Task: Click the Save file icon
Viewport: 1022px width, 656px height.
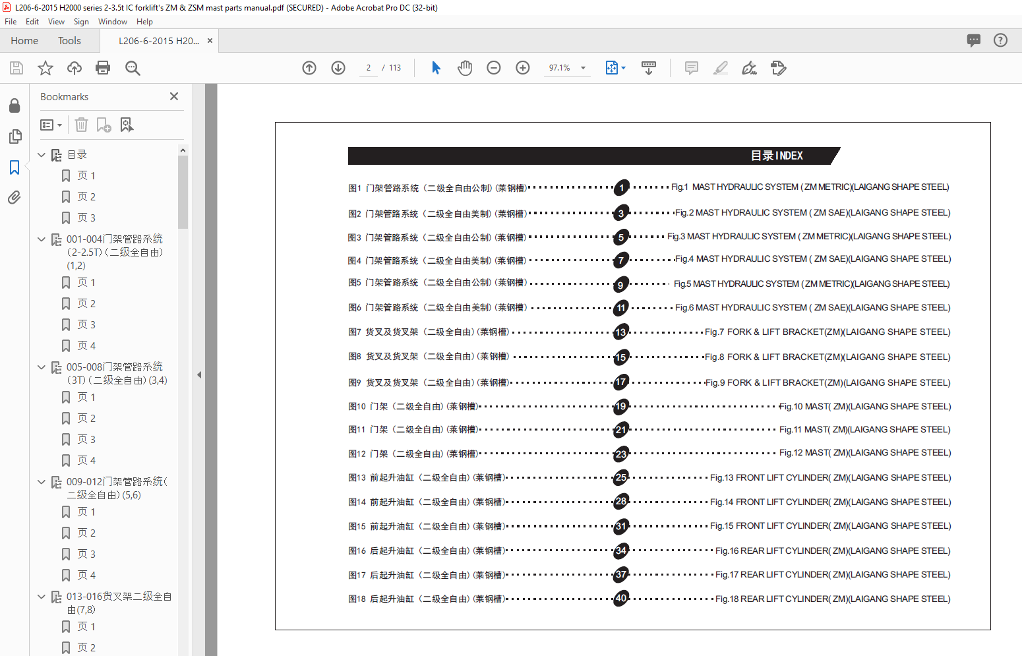Action: point(16,68)
